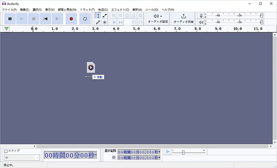The height and width of the screenshot is (168, 277).
Task: Click Trim audio outside selection icon
Action: (x=114, y=22)
